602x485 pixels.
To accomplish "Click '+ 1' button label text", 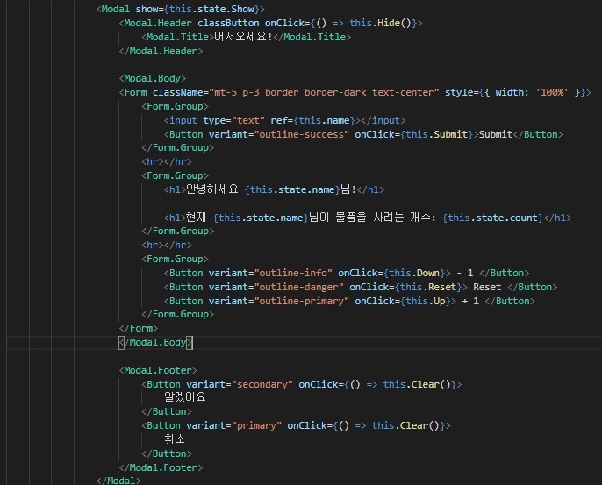I will [470, 301].
